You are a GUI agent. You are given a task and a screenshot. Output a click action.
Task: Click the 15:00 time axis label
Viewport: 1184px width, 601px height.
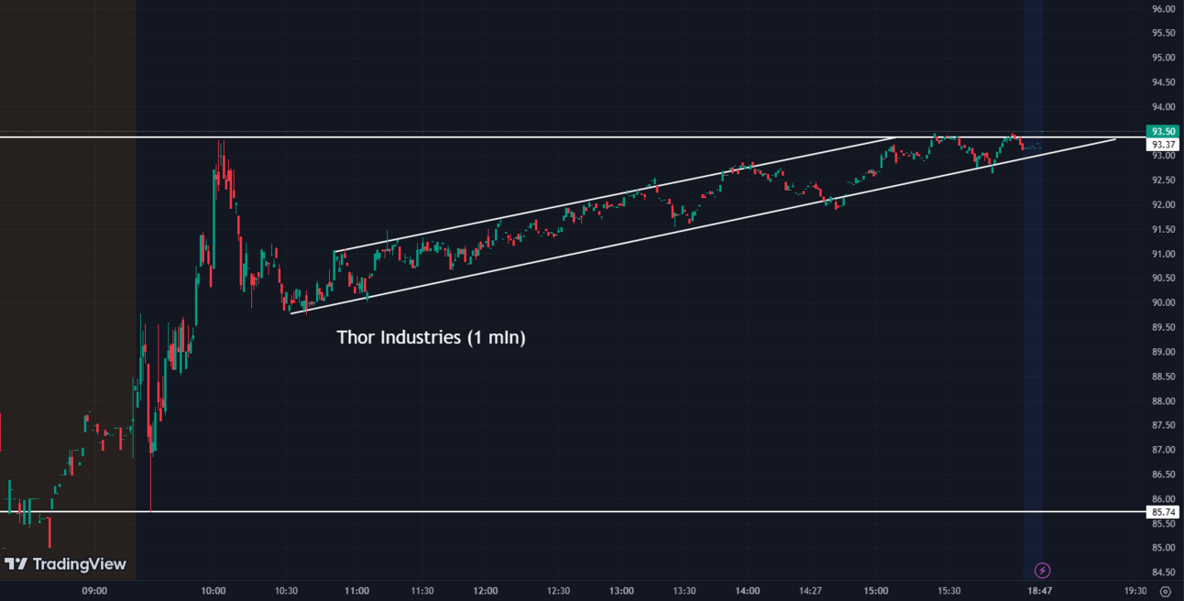875,592
